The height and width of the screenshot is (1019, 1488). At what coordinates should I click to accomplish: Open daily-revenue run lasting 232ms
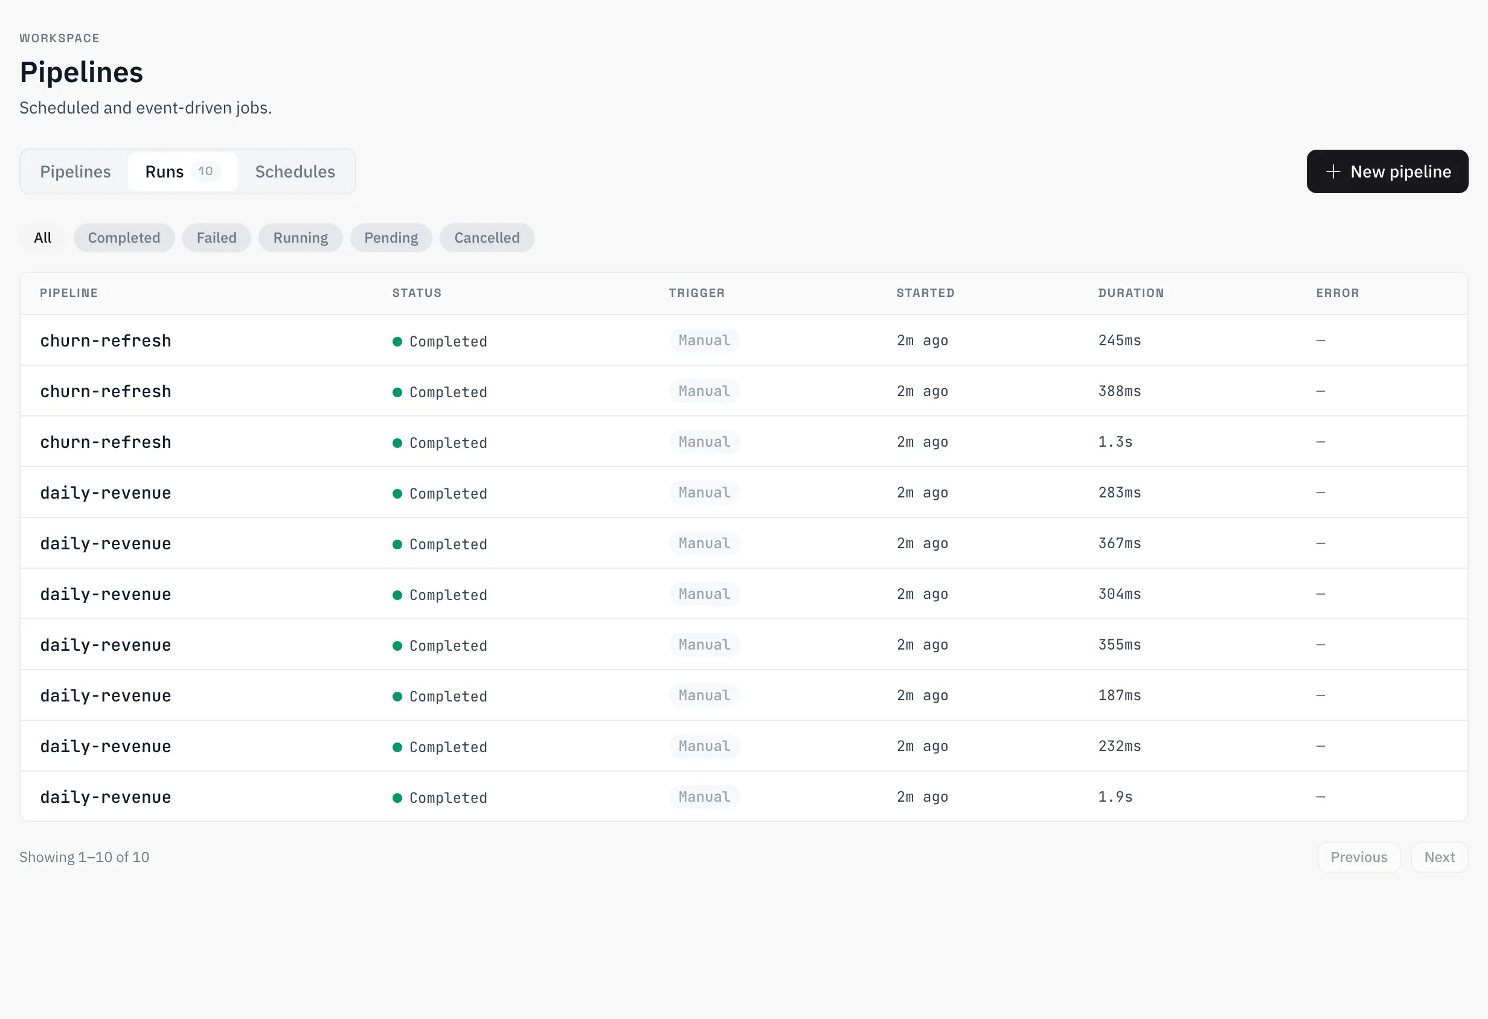coord(744,746)
